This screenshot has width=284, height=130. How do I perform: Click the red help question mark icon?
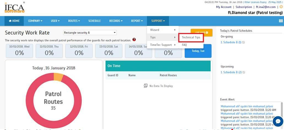[x=134, y=40]
